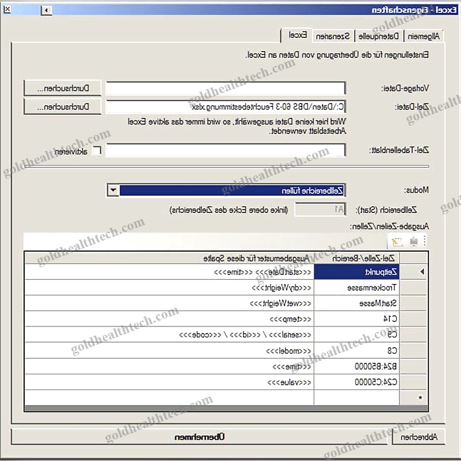Select the B24:B50000 range cell
The height and width of the screenshot is (461, 461).
[357, 366]
